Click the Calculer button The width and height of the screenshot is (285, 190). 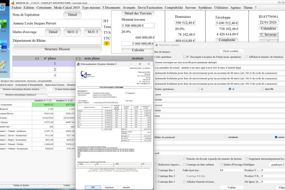(x=138, y=50)
